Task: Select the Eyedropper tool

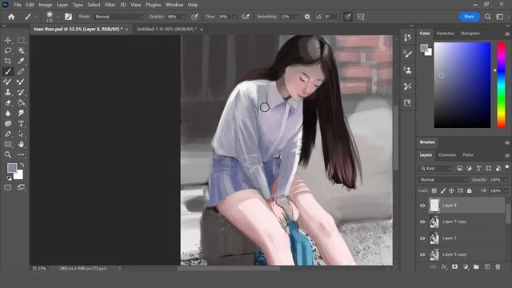Action: (22, 61)
